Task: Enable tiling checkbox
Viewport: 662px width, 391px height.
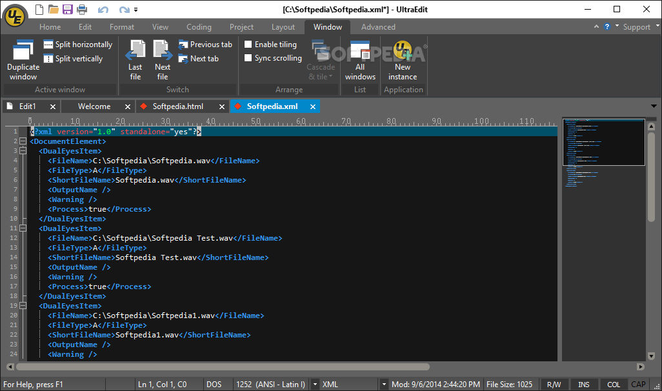Action: pyautogui.click(x=248, y=45)
